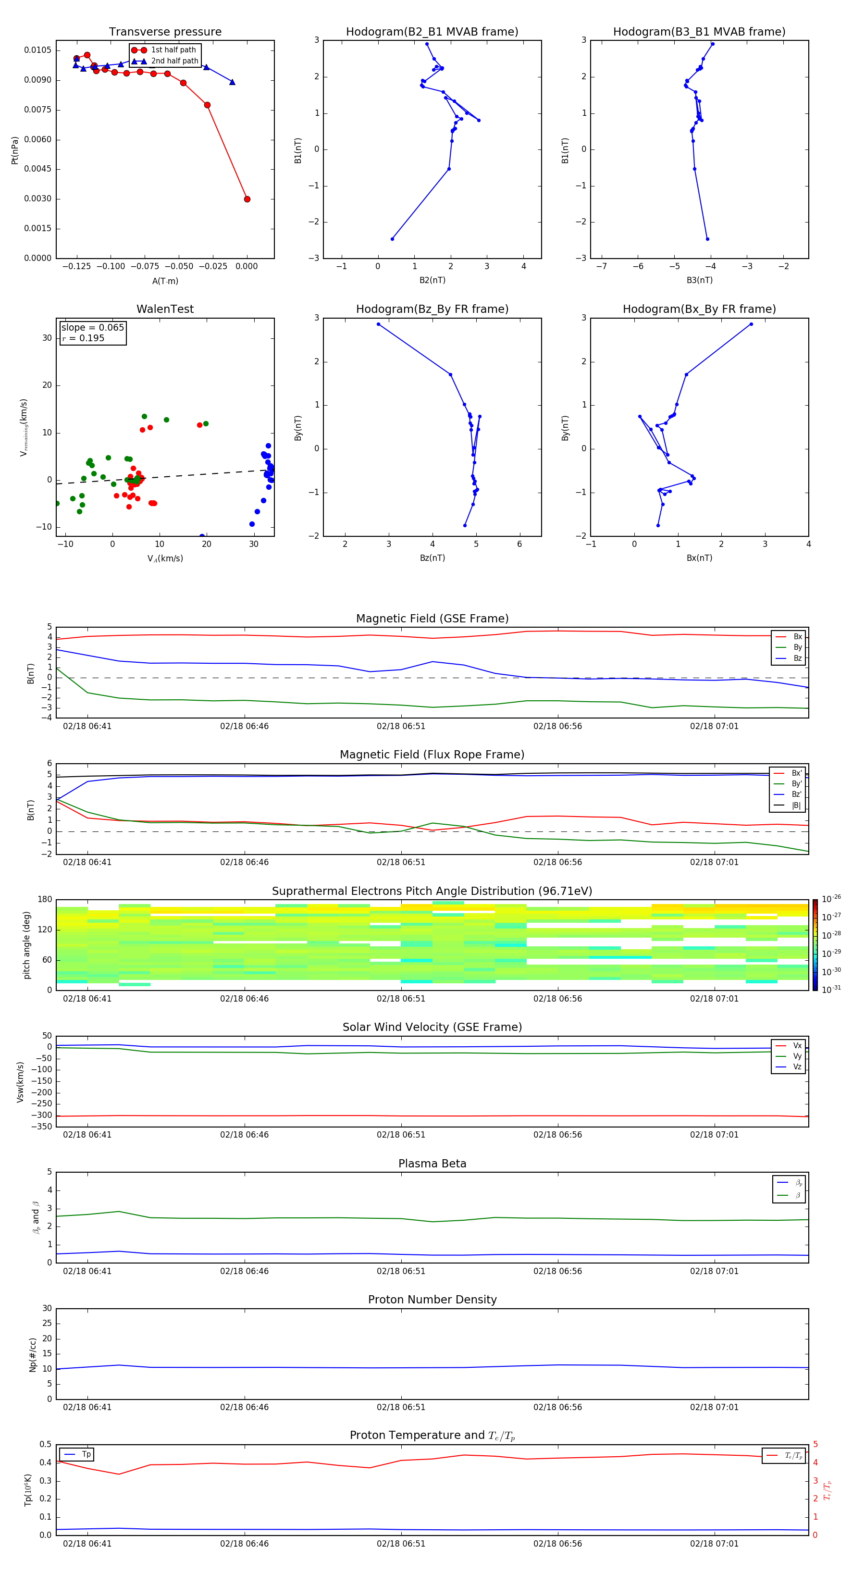Click the rightmost blue triangle in Transverse pressure
This screenshot has width=865, height=1586.
[x=232, y=82]
